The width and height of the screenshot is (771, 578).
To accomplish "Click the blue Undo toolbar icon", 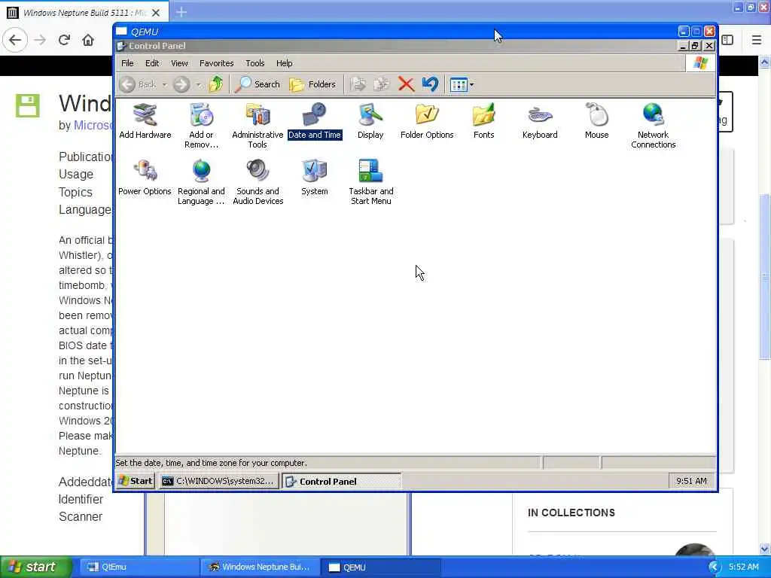I will click(430, 84).
